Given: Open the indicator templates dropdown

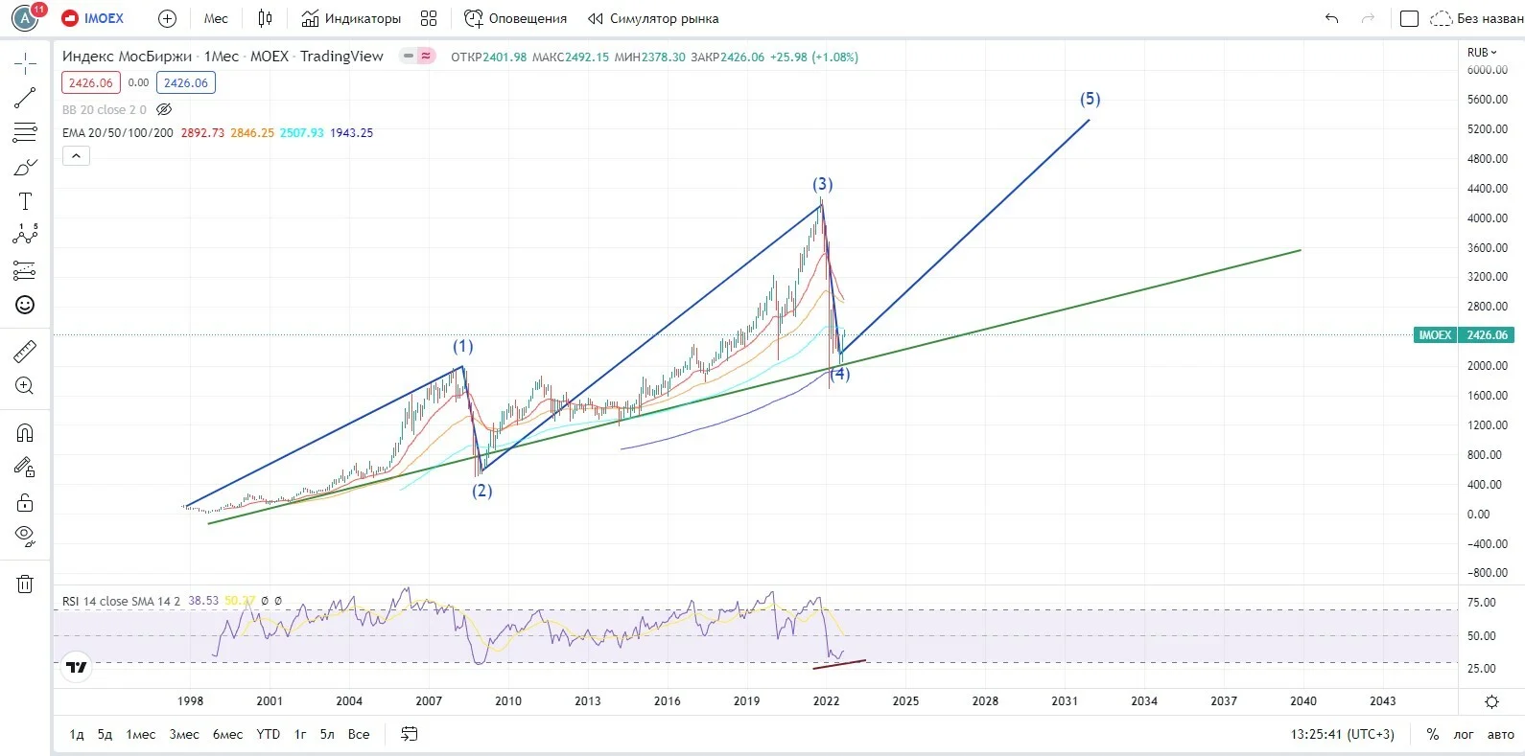Looking at the screenshot, I should pos(429,18).
